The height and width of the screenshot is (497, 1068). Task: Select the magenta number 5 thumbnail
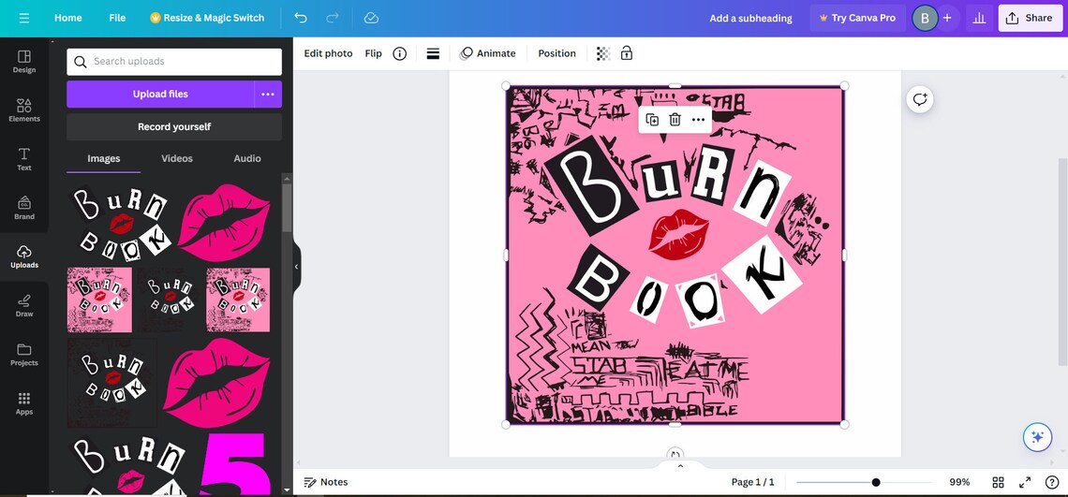click(234, 463)
